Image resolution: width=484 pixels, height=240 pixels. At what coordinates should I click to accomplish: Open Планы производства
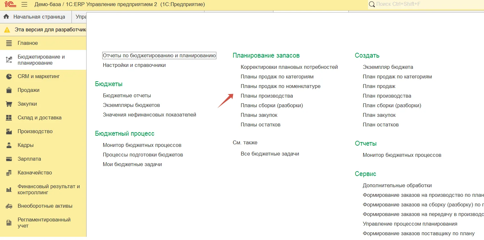(x=267, y=96)
